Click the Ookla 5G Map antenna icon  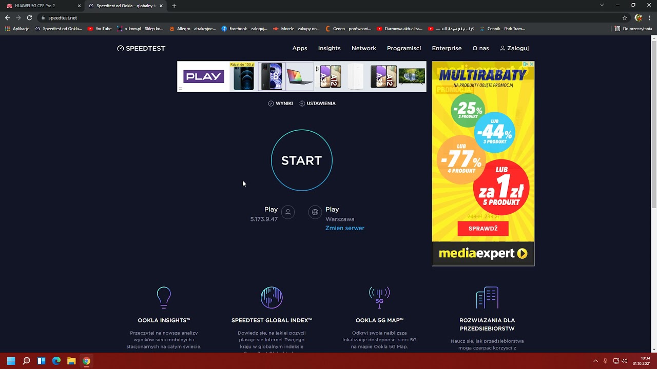coord(379,297)
